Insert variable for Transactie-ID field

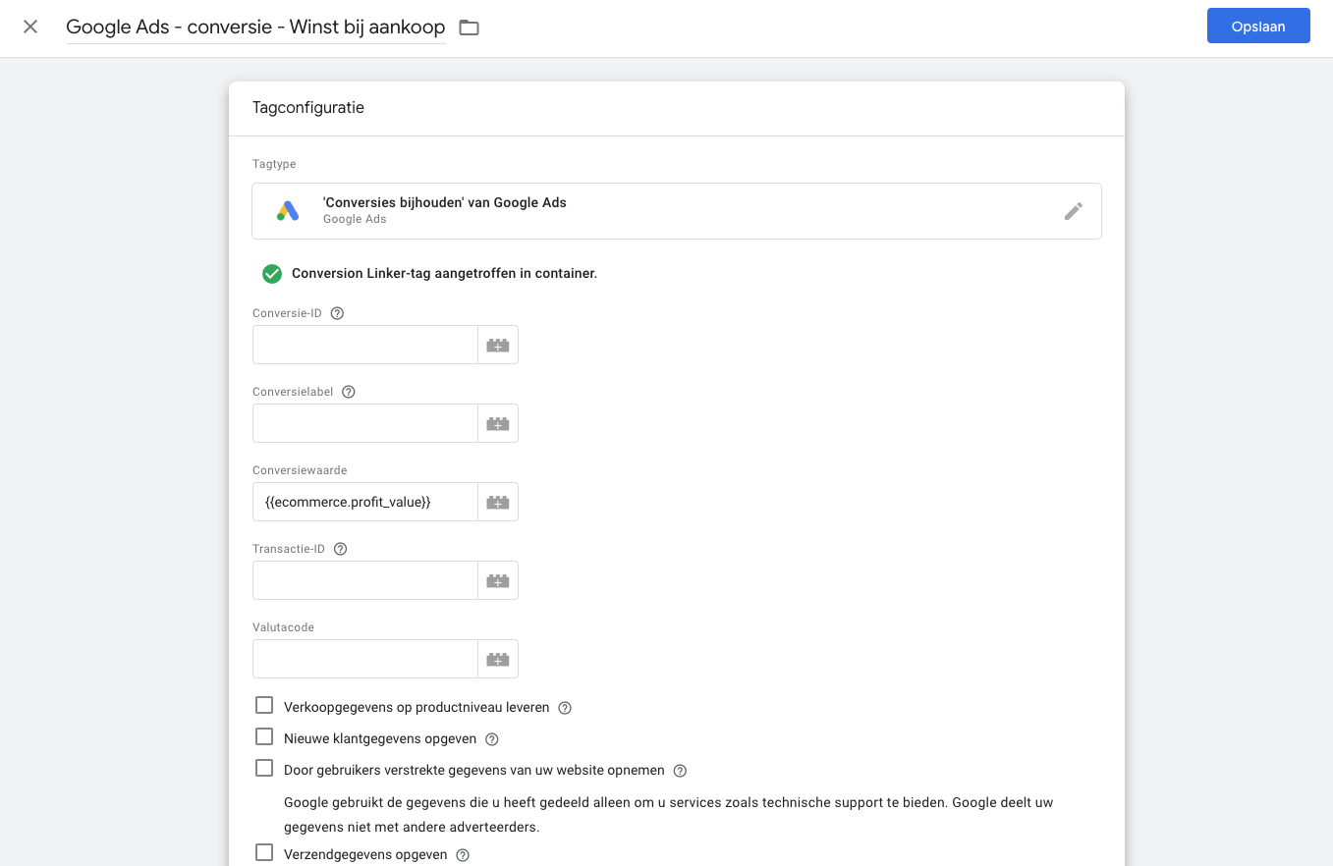[x=498, y=580]
